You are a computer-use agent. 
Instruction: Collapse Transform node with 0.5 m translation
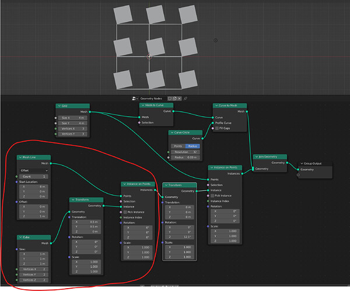click(73, 199)
